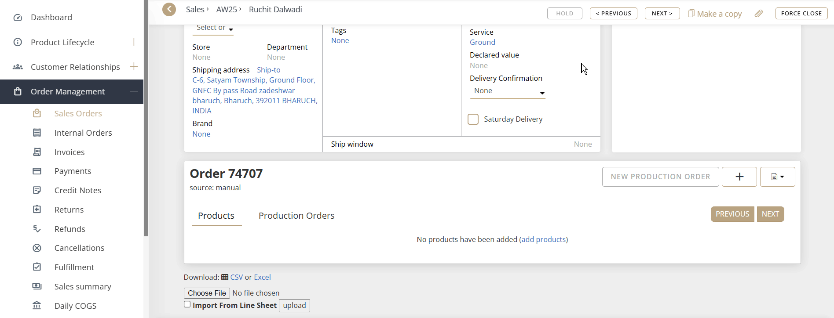Check Import From Line Sheet box
Image resolution: width=834 pixels, height=318 pixels.
tap(187, 304)
